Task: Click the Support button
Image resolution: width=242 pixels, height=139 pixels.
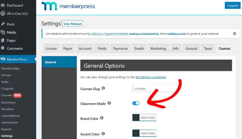Action: 233,5
